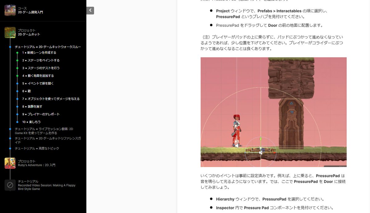Go to step 9 プレイヤーのテレポート
Viewport: 370px width, 213px height.
point(41,114)
